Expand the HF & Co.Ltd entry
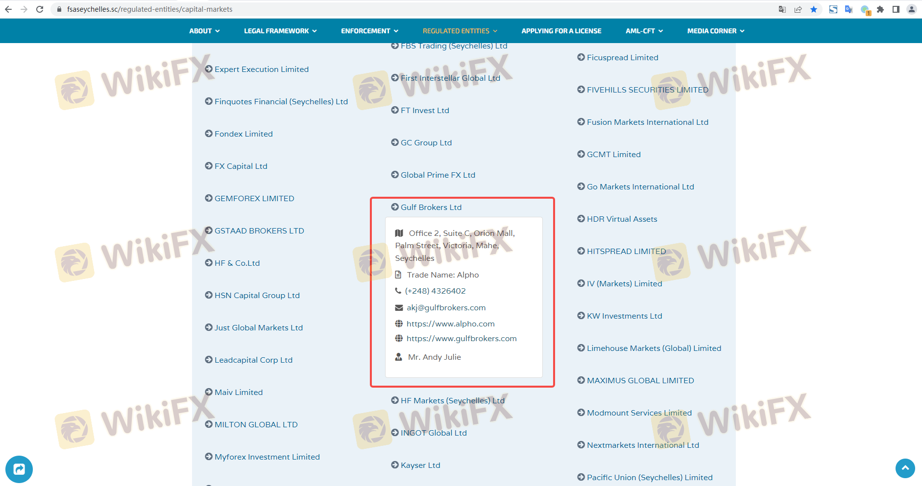 click(237, 263)
